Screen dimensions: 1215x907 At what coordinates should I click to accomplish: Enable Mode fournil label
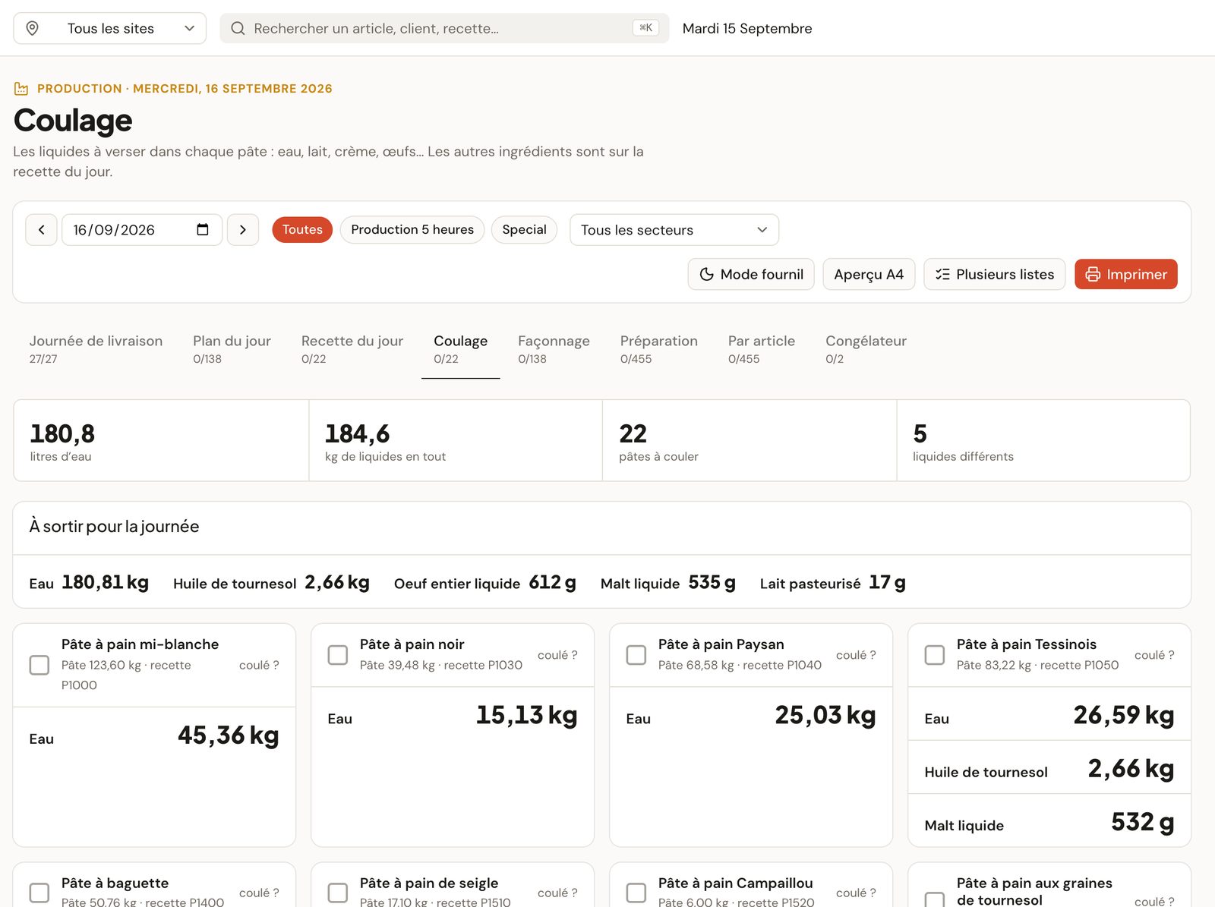(762, 274)
